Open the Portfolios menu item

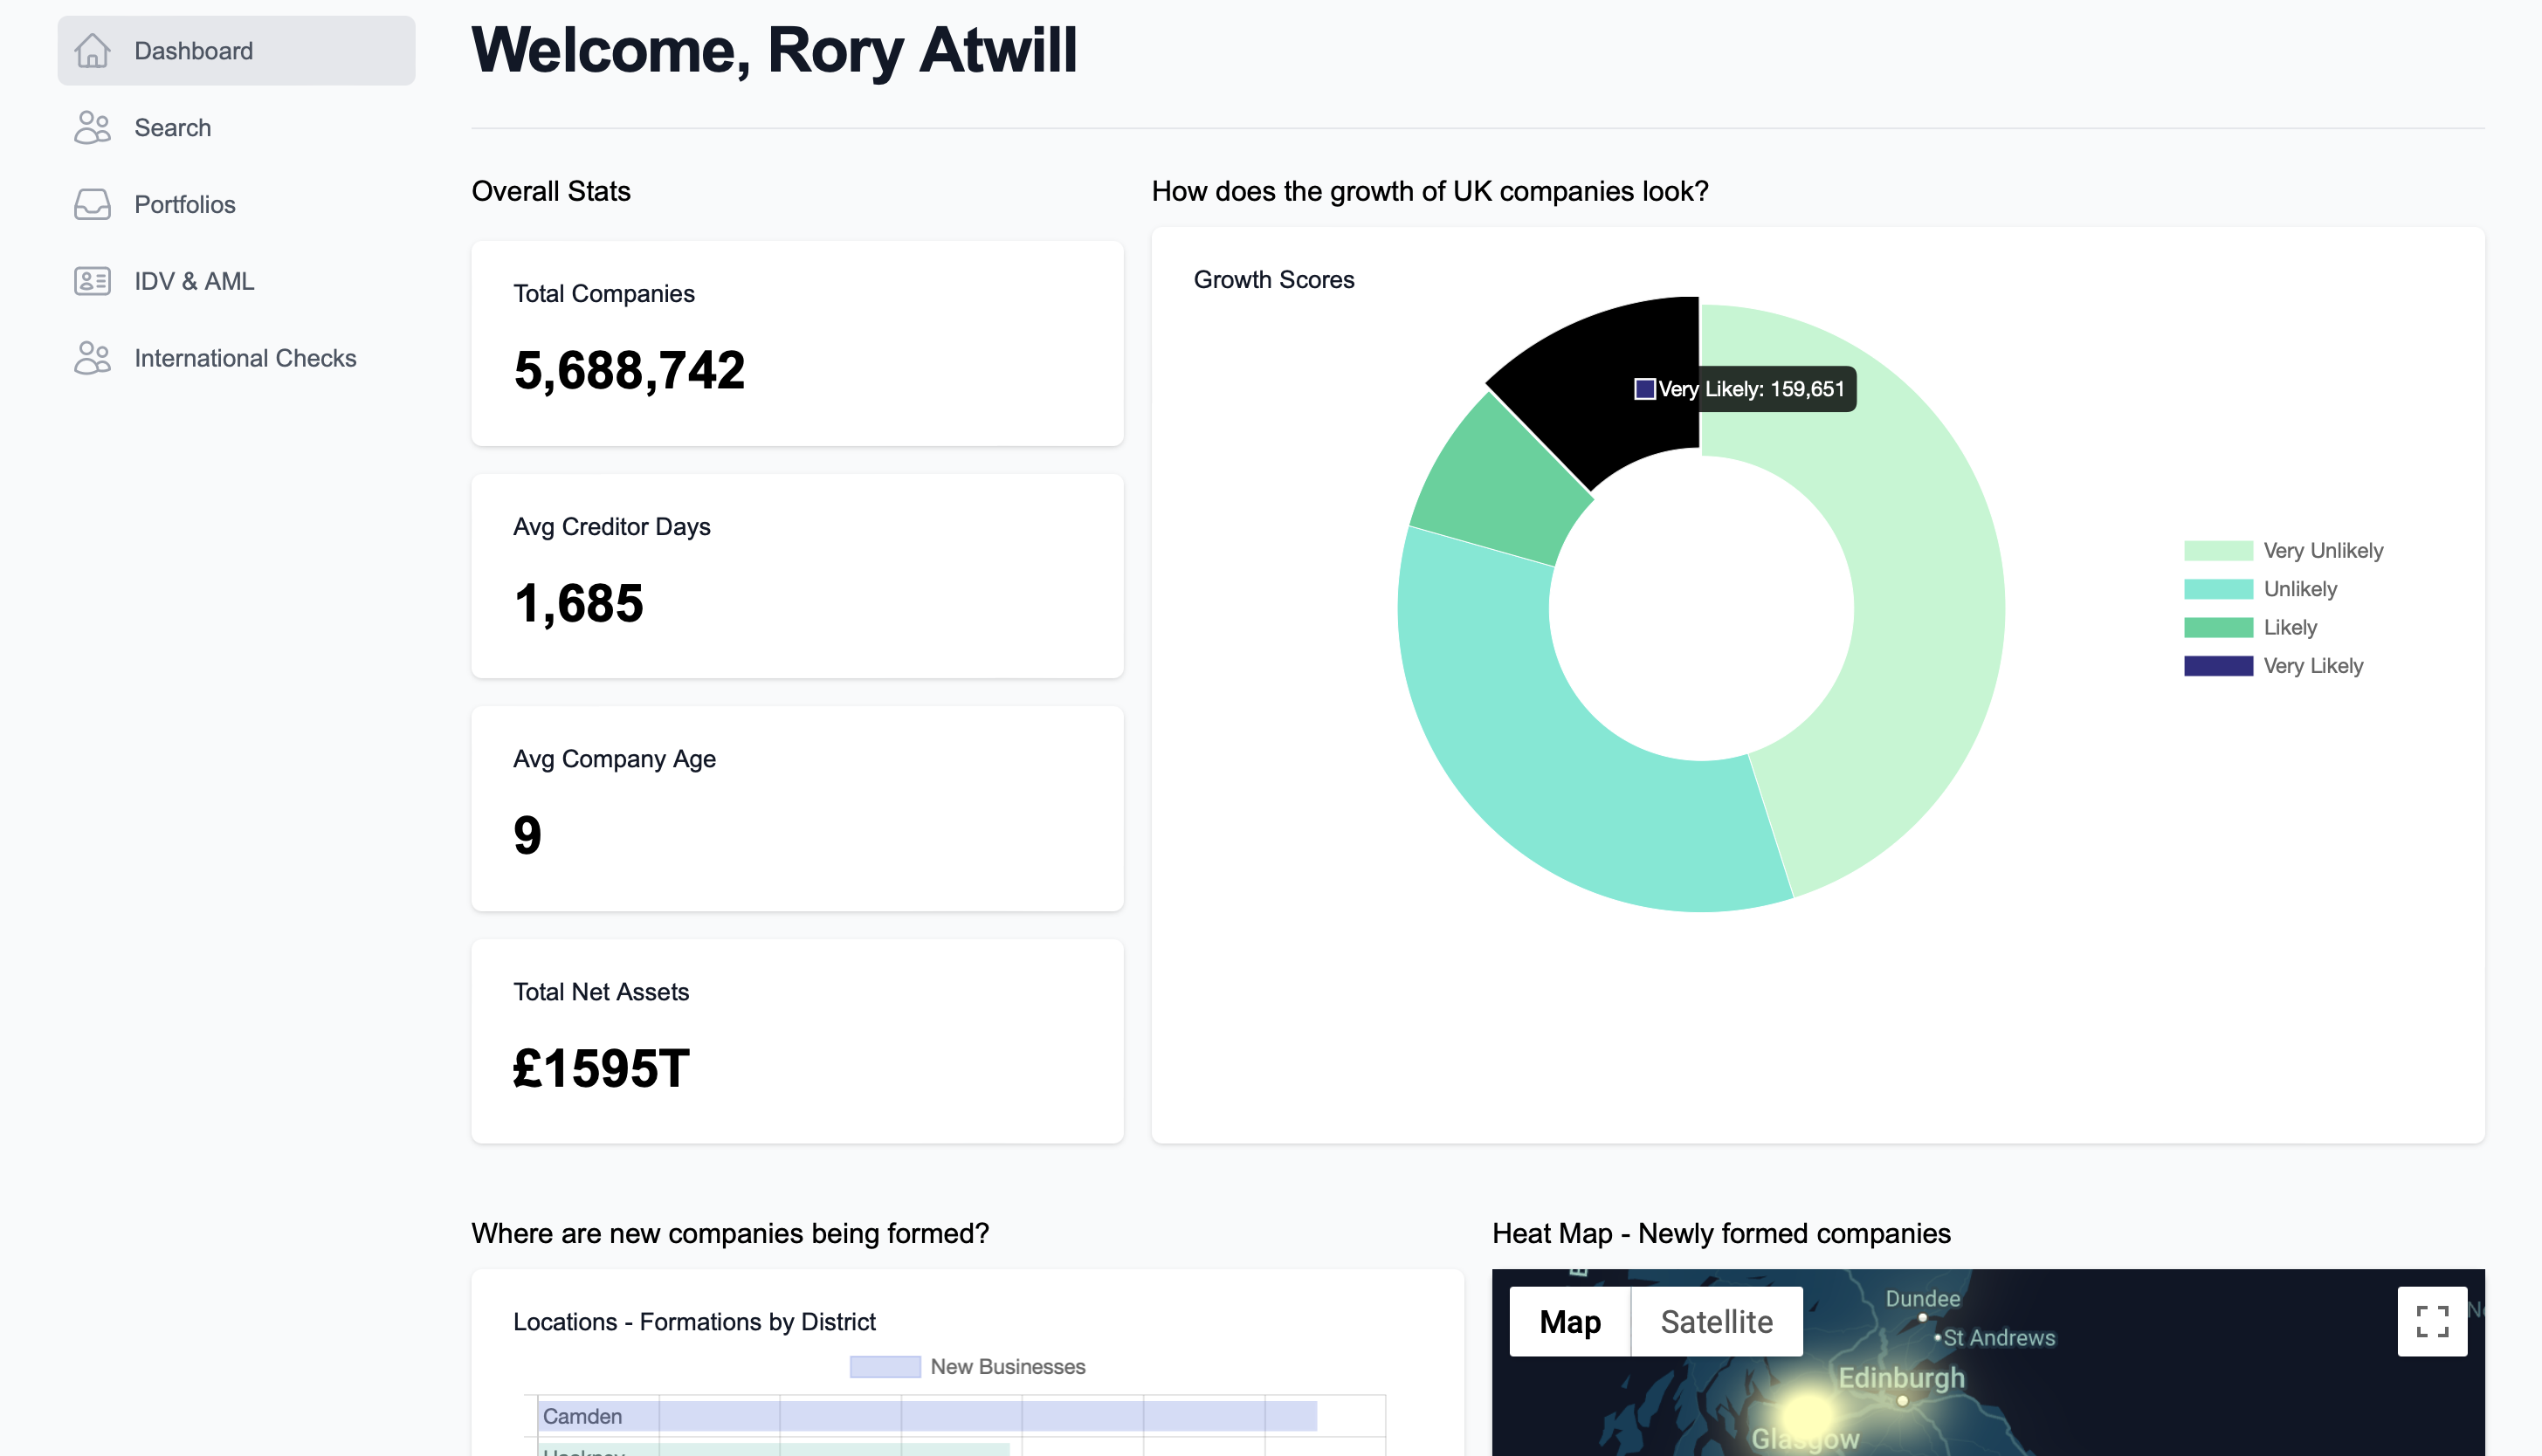[185, 204]
